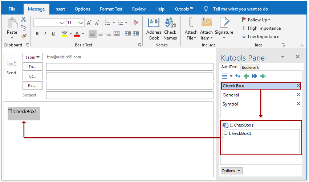Click the To... recipients button
The height and width of the screenshot is (182, 309).
click(x=33, y=67)
